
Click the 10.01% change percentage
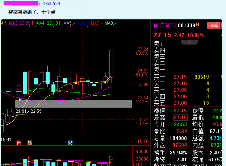click(x=196, y=35)
